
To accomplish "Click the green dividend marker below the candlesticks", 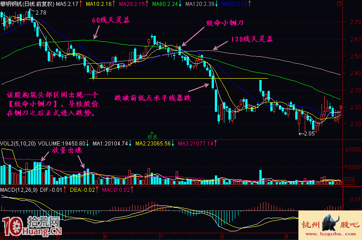I will point(152,136).
